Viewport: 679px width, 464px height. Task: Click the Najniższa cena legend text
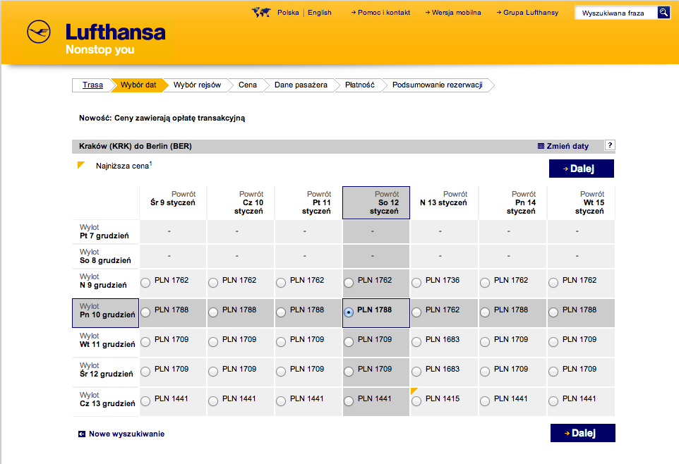pos(124,166)
